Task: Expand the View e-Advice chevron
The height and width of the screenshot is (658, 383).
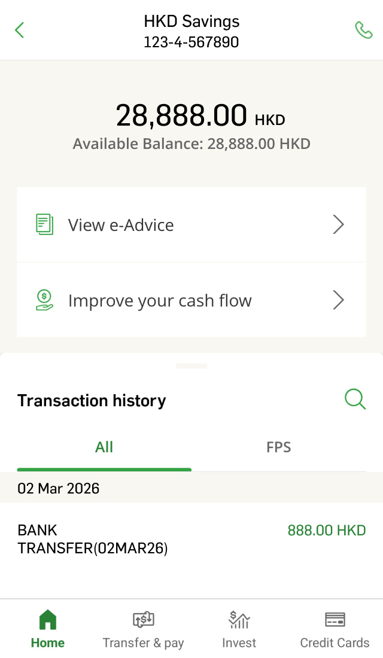Action: [x=339, y=224]
